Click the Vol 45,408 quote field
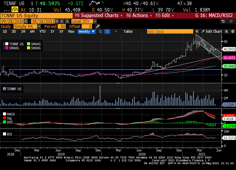Viewport: 236px width, 170px height. [x=67, y=10]
